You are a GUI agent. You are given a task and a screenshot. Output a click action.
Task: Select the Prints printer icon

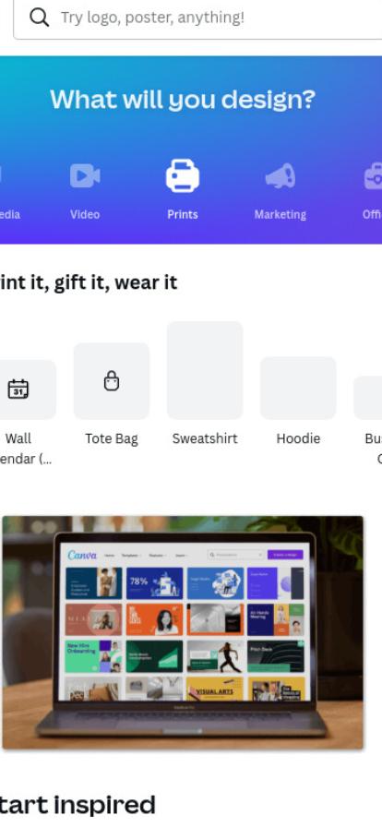pos(183,175)
